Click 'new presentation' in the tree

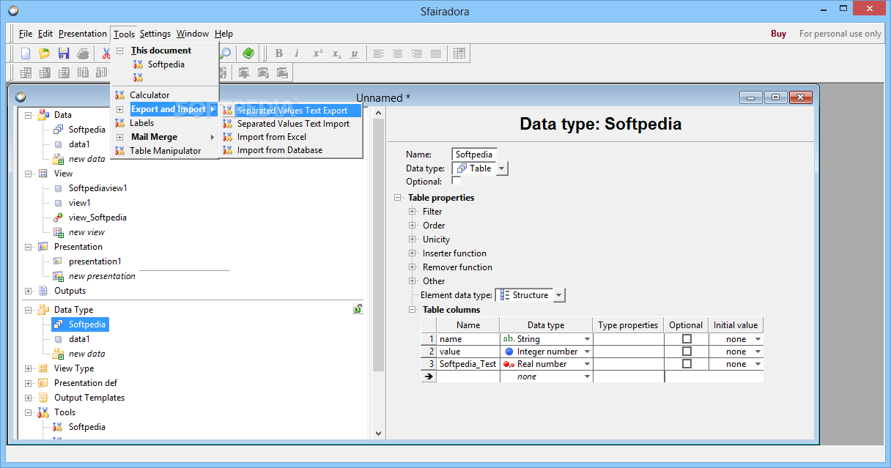[x=102, y=276]
